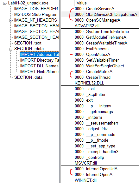Viewport: 139px width, 183px height.
Task: Select the ExitProcess row
Action: pyautogui.click(x=100, y=49)
